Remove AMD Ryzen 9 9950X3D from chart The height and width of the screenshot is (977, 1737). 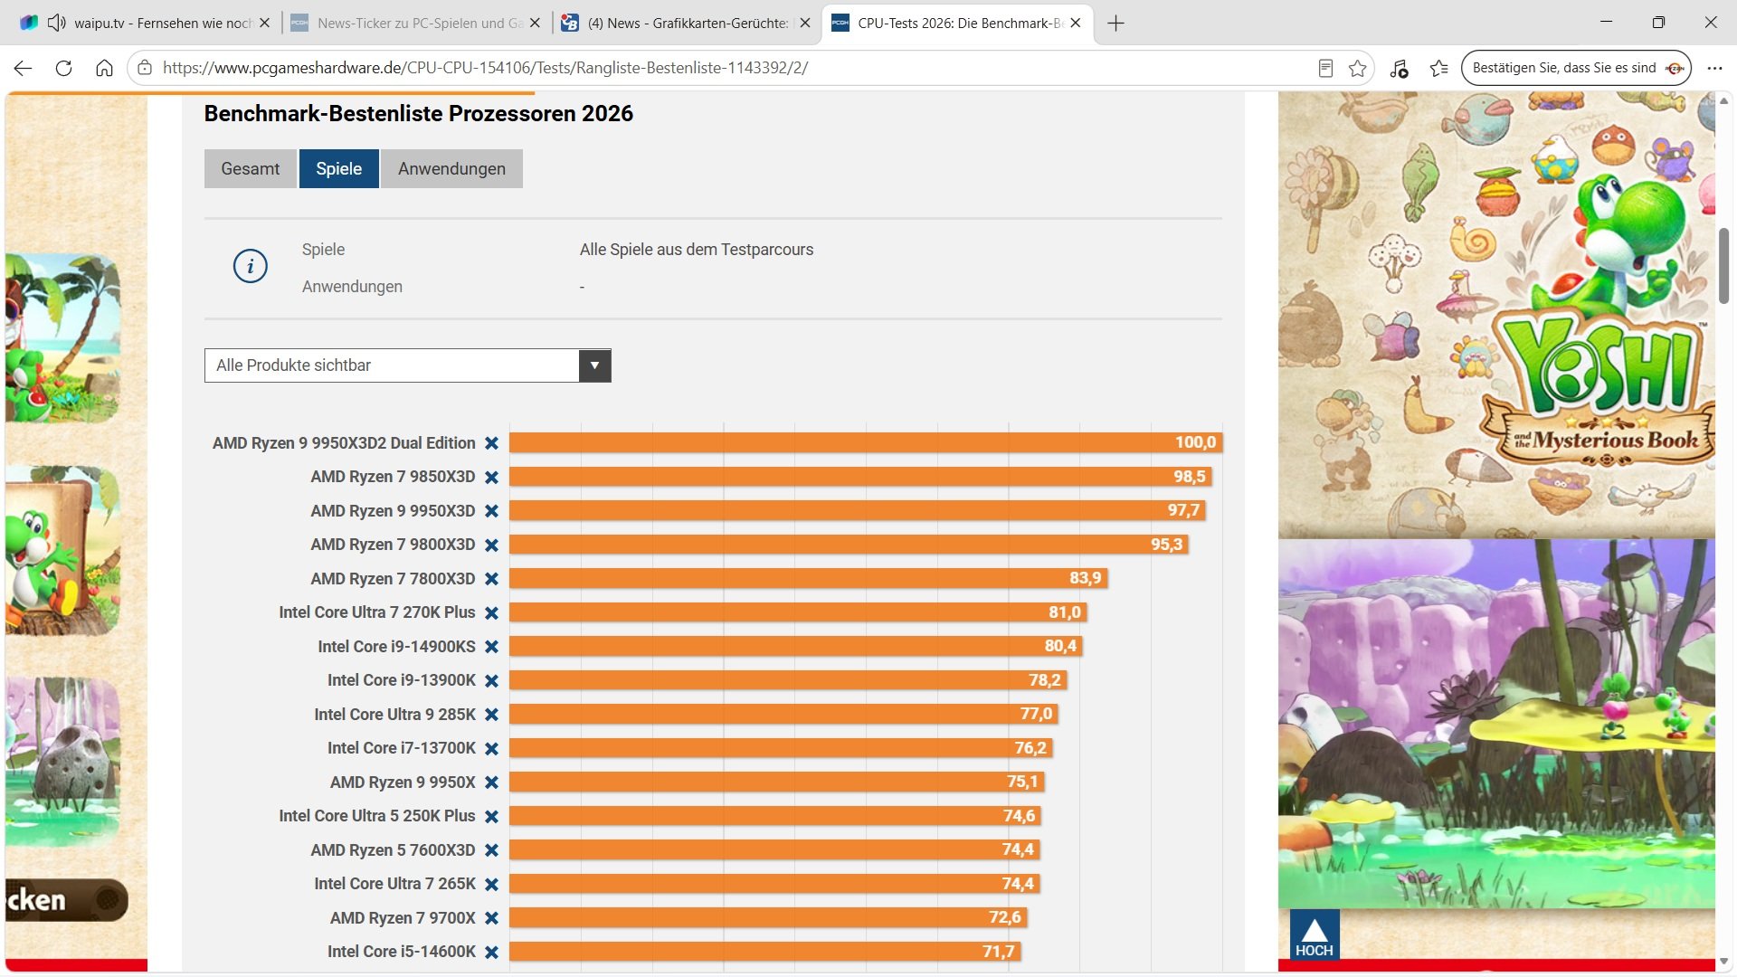click(491, 511)
